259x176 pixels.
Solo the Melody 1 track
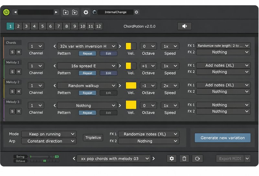tap(12, 72)
